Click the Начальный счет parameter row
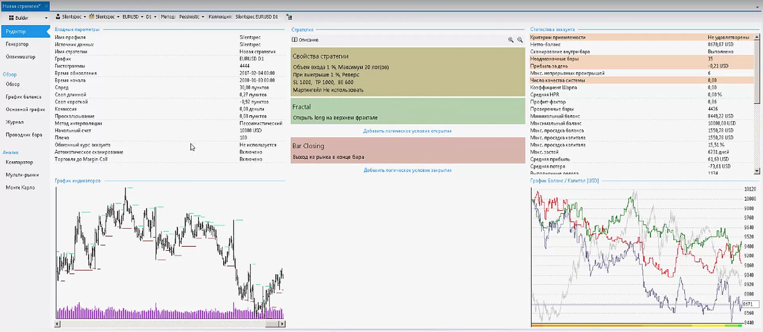 pyautogui.click(x=170, y=131)
